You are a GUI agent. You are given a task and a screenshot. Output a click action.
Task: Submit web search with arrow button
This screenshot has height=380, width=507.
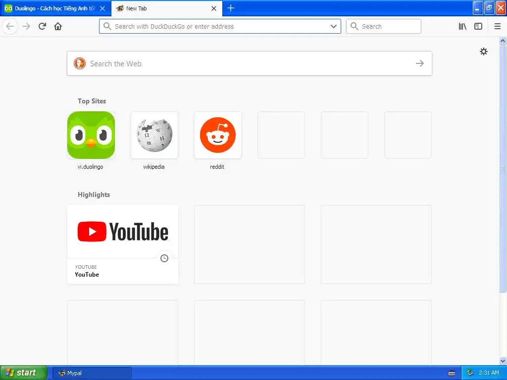tap(420, 63)
